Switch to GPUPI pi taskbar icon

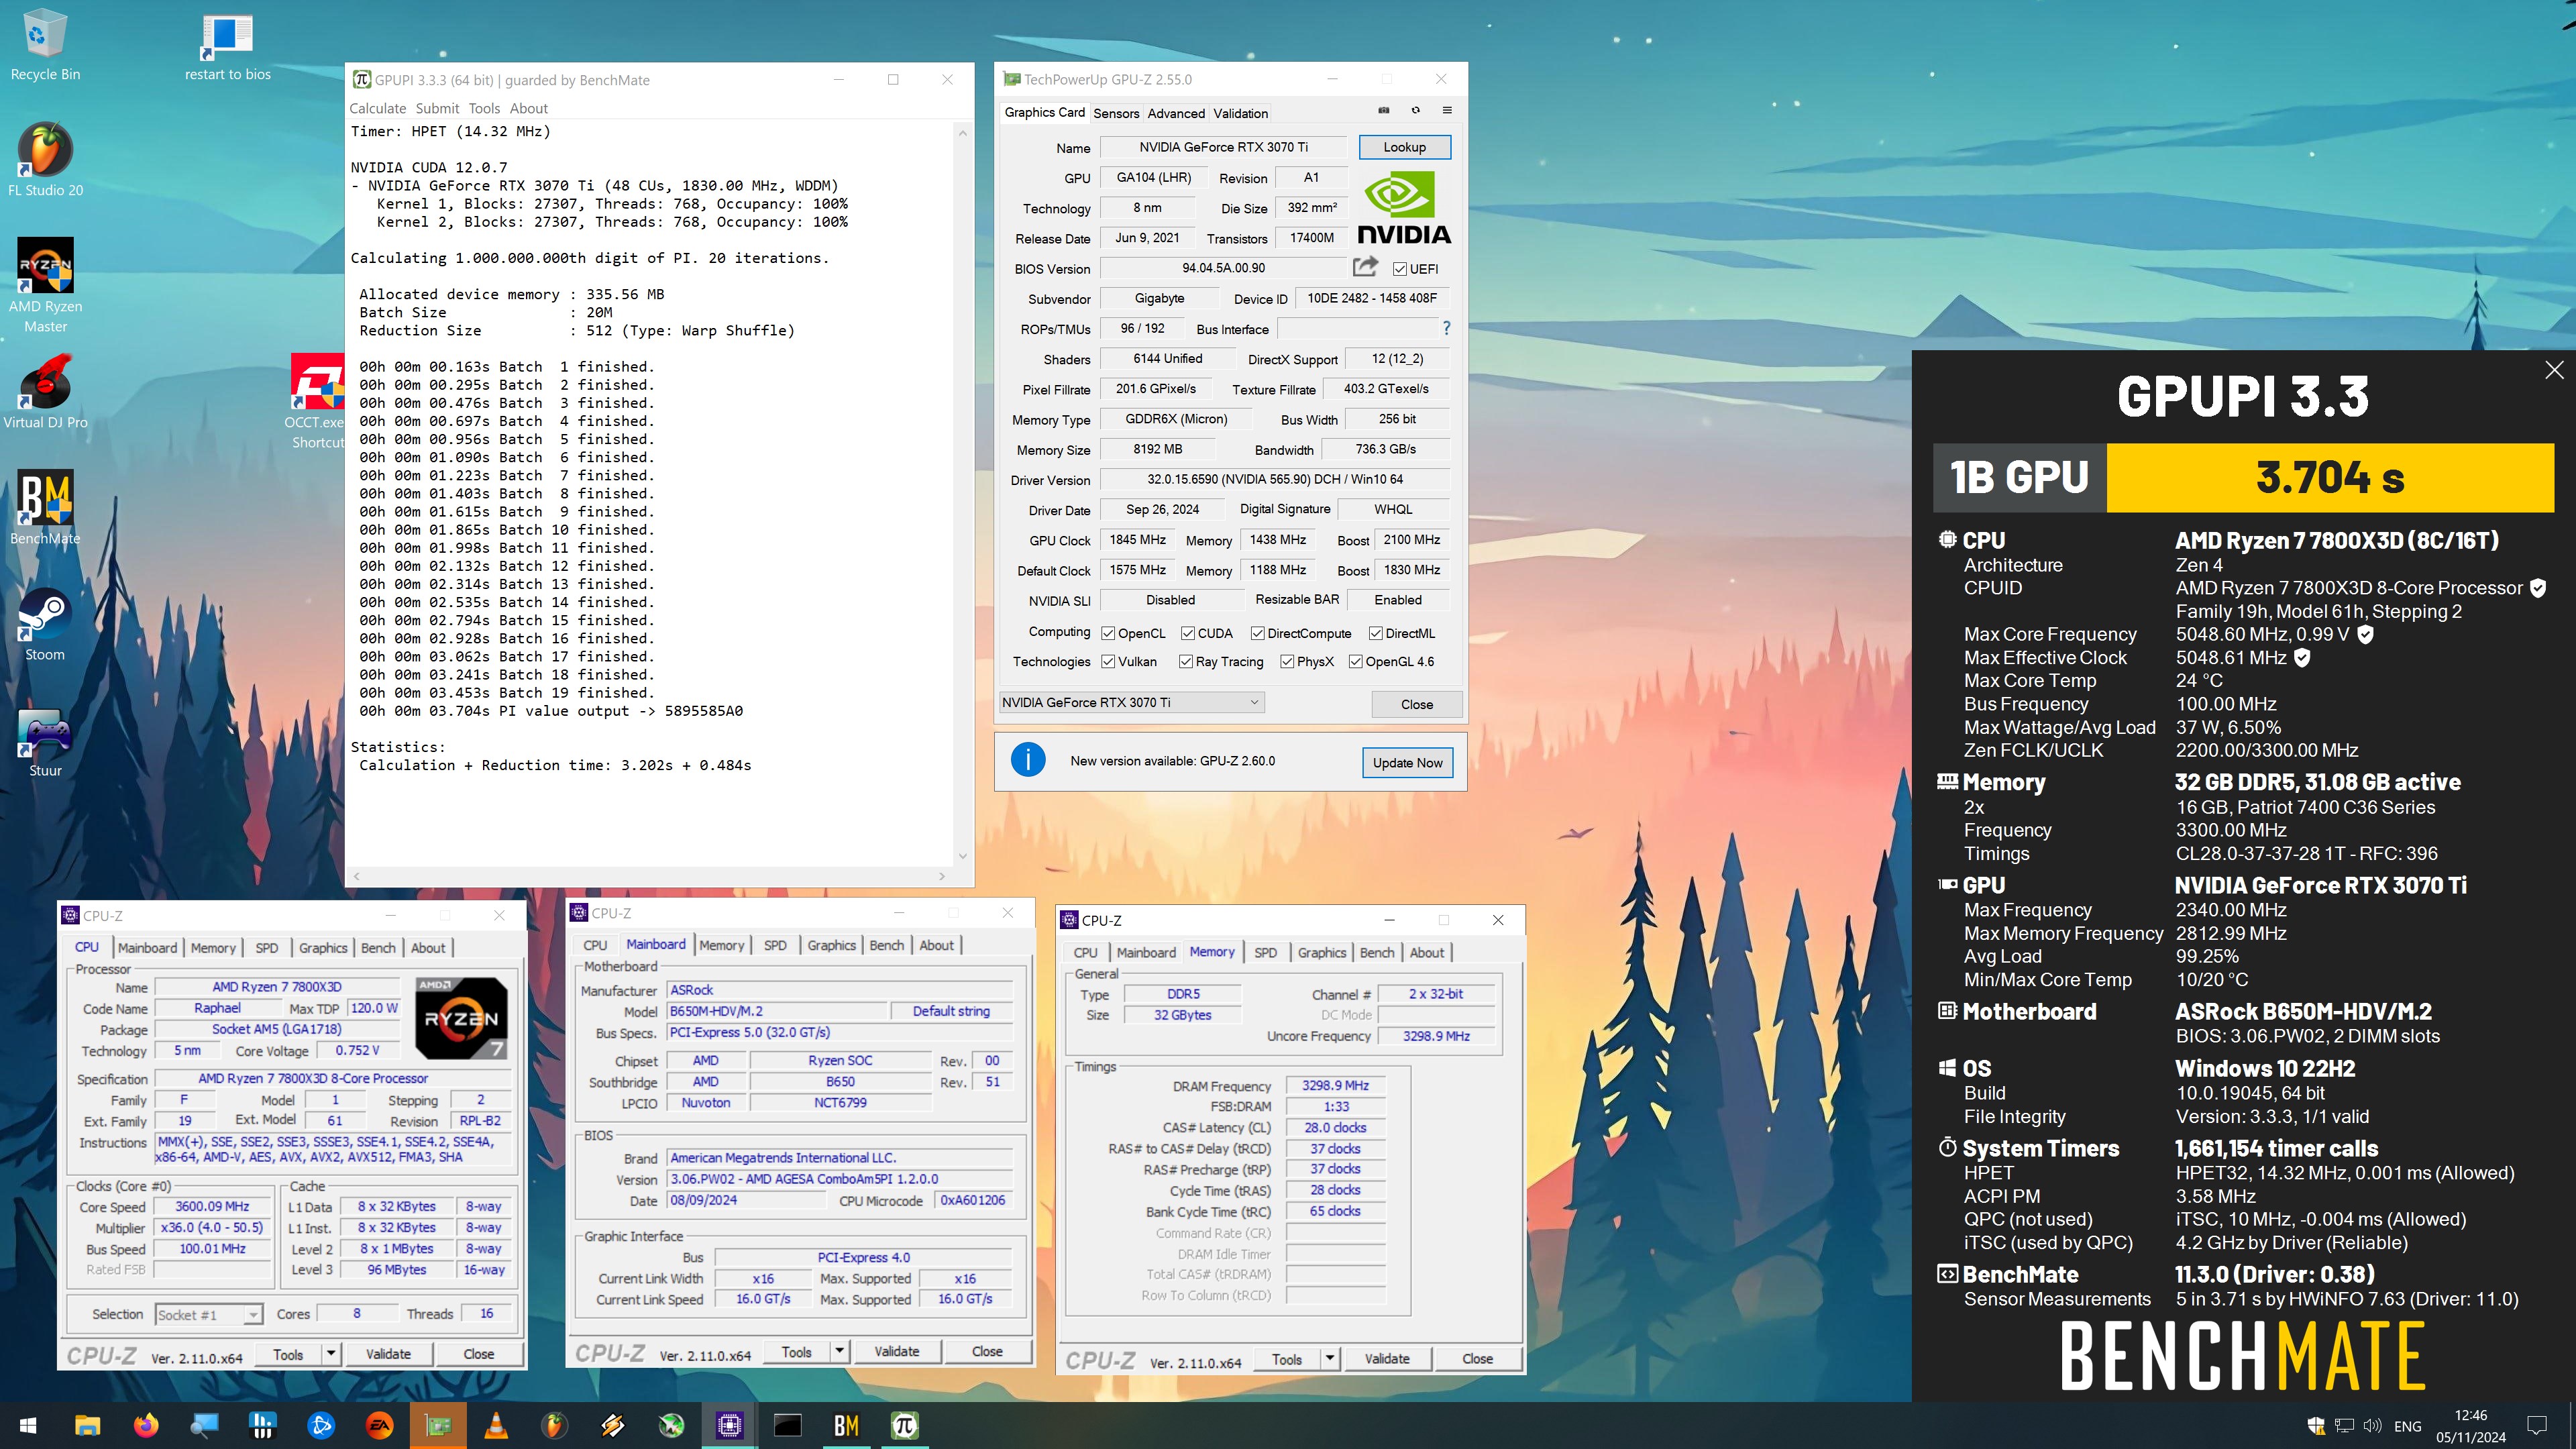click(904, 1425)
